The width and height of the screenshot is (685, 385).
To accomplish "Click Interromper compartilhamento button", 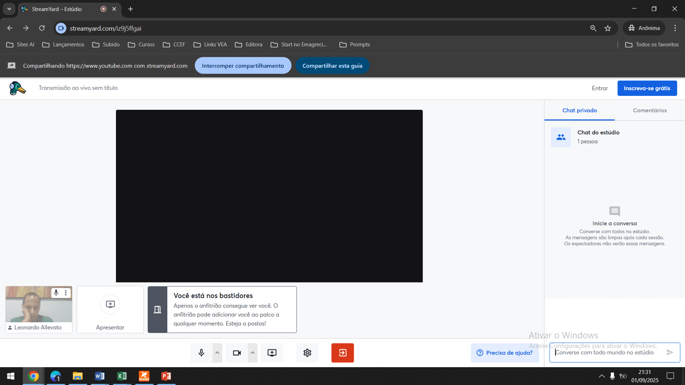I will (243, 66).
